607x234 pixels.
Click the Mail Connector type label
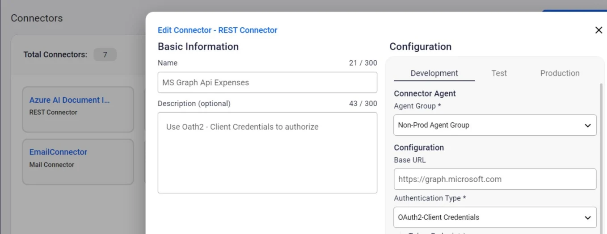[52, 164]
